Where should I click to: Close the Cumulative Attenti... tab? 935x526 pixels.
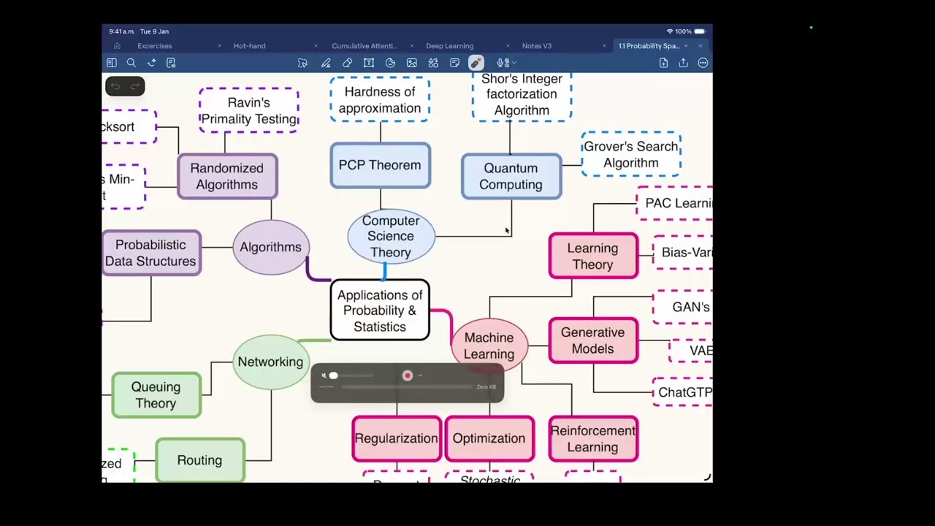pos(412,46)
